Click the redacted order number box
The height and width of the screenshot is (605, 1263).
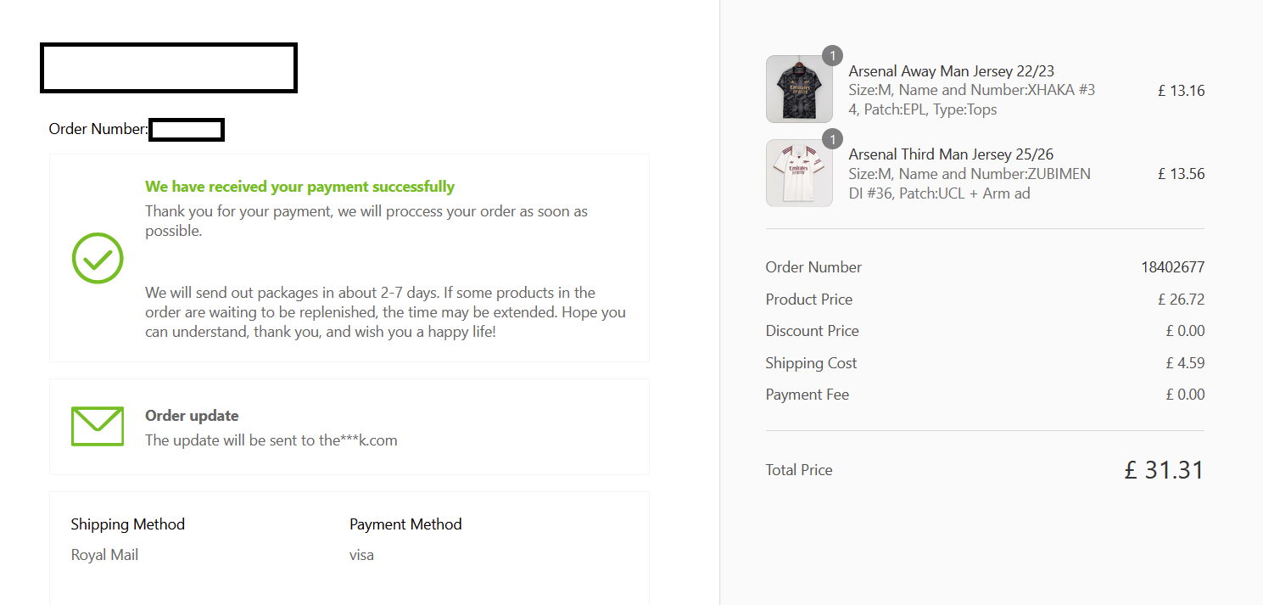tap(187, 130)
